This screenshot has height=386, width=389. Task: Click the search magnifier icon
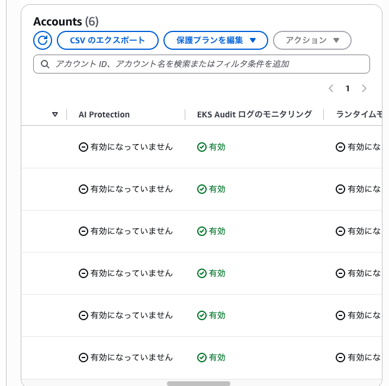pos(45,64)
